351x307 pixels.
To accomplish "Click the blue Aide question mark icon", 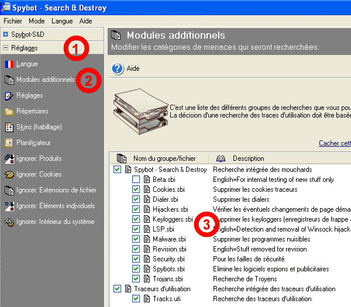I will click(118, 68).
